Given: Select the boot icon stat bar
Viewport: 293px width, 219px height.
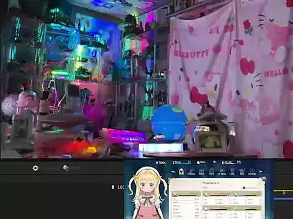Looking at the screenshot, I should [217, 195].
